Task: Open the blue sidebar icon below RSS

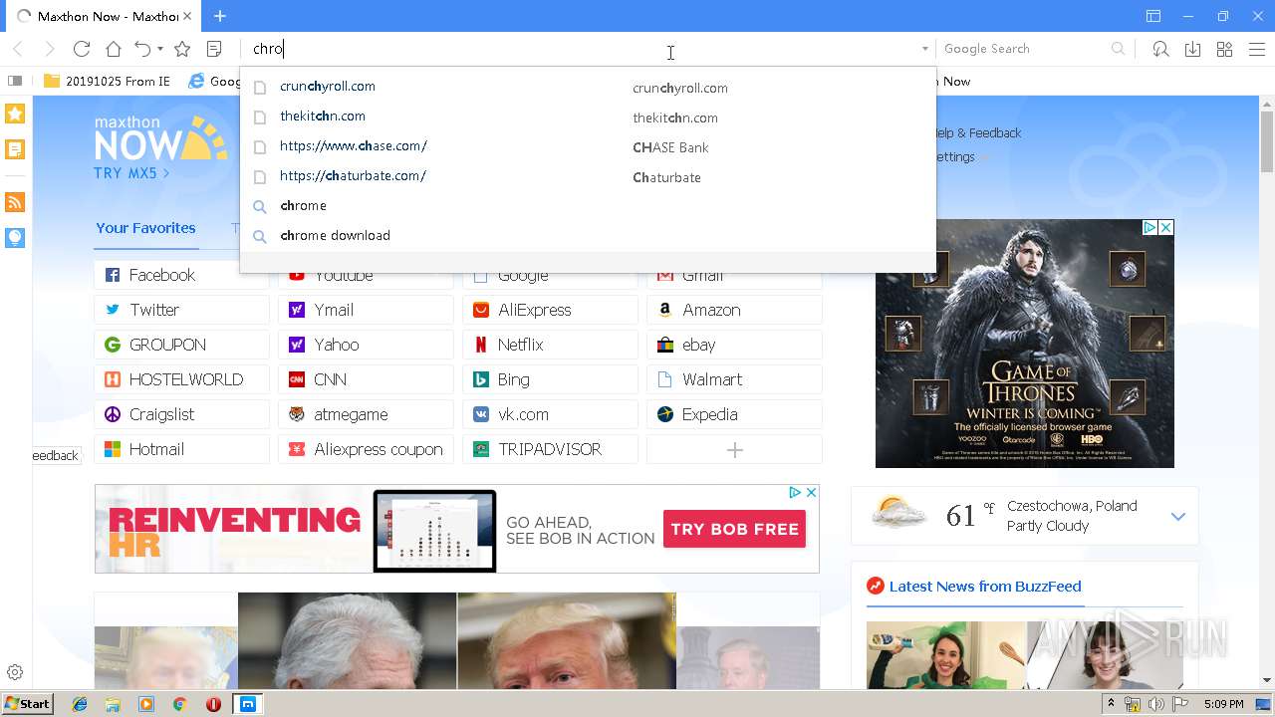Action: [15, 237]
